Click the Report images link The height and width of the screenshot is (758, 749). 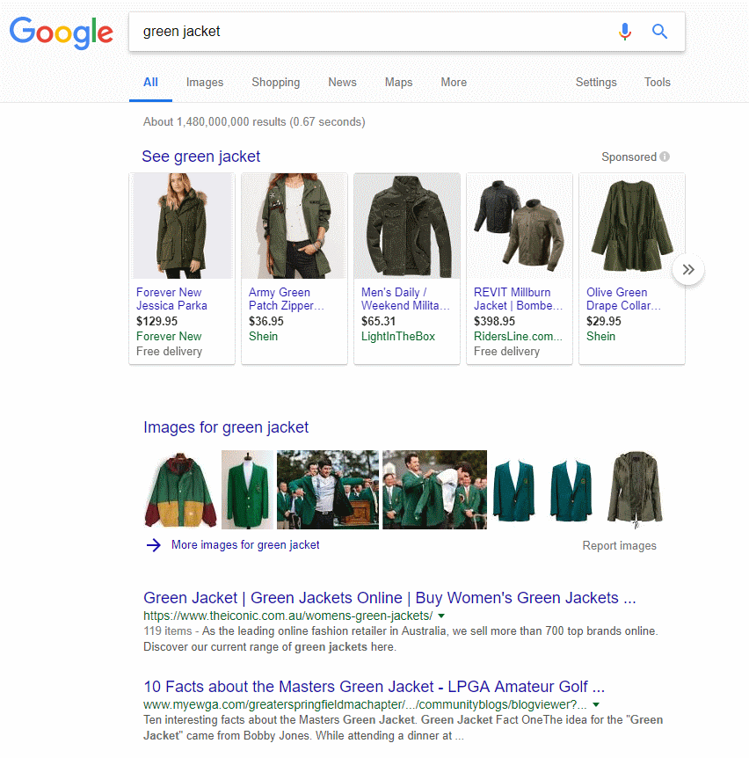[x=619, y=546]
